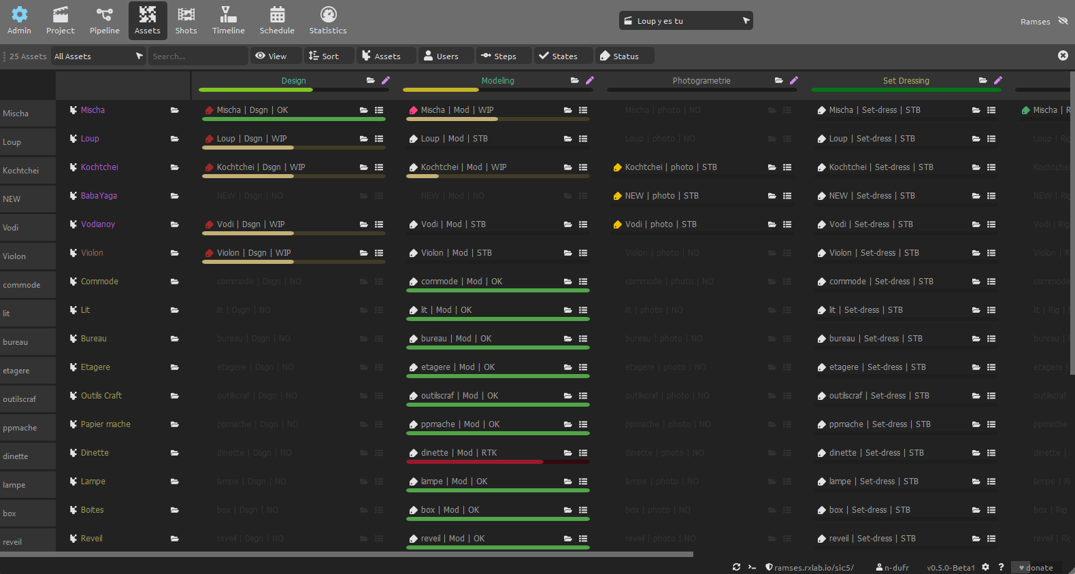
Task: Close the asset table toolbar with X
Action: tap(1063, 56)
